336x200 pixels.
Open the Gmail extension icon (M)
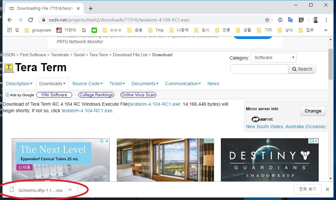280,20
